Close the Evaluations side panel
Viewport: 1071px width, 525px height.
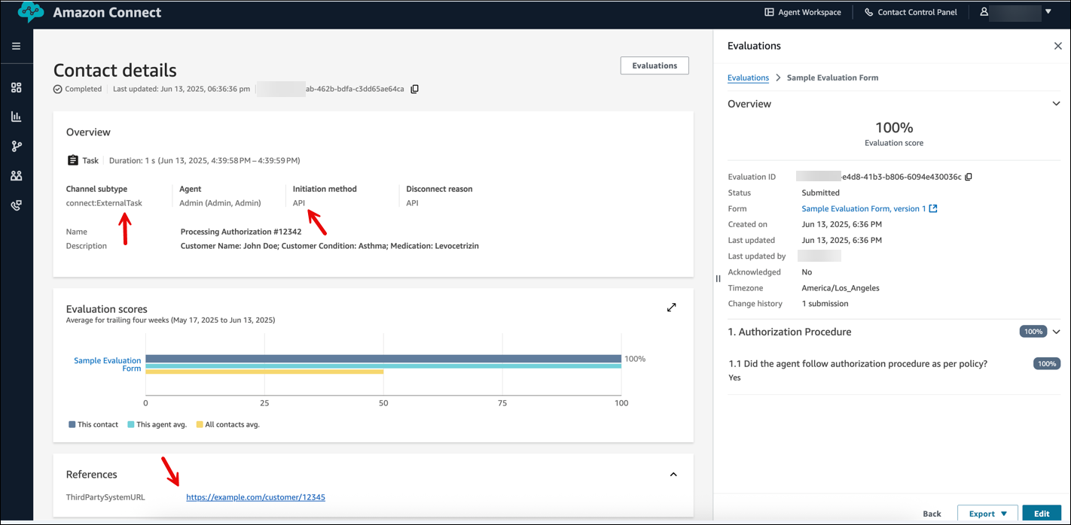(x=1057, y=46)
